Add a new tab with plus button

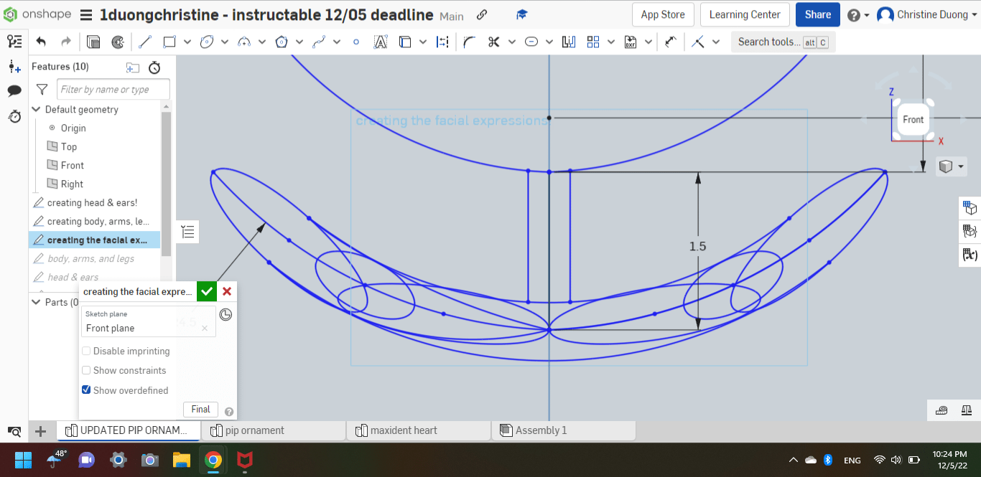tap(41, 431)
